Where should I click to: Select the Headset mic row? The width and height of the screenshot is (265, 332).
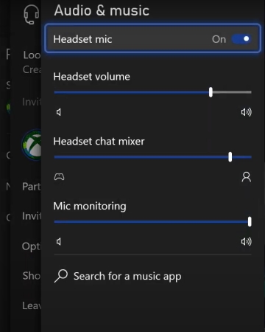point(152,38)
